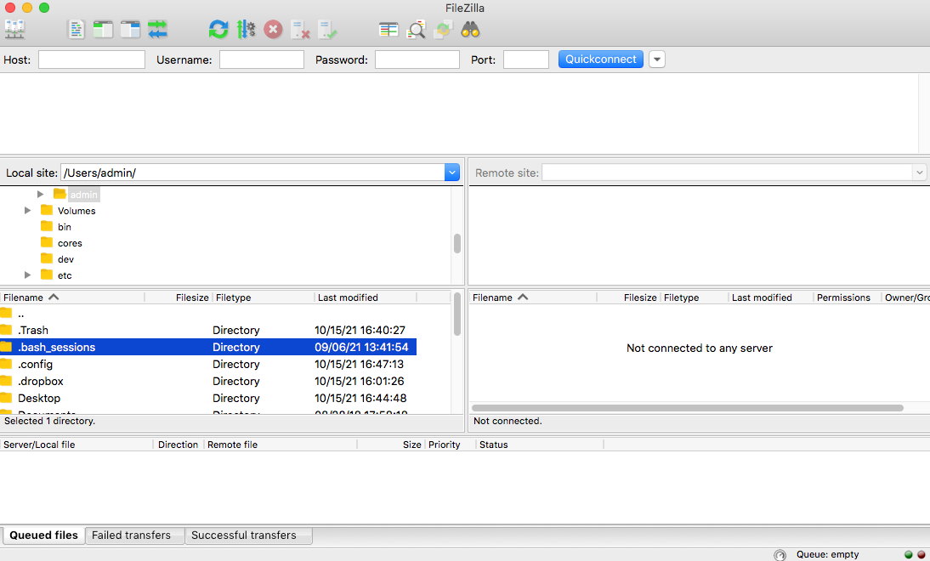Click the queue Status column header
Viewport: 930px width, 561px height.
click(539, 445)
